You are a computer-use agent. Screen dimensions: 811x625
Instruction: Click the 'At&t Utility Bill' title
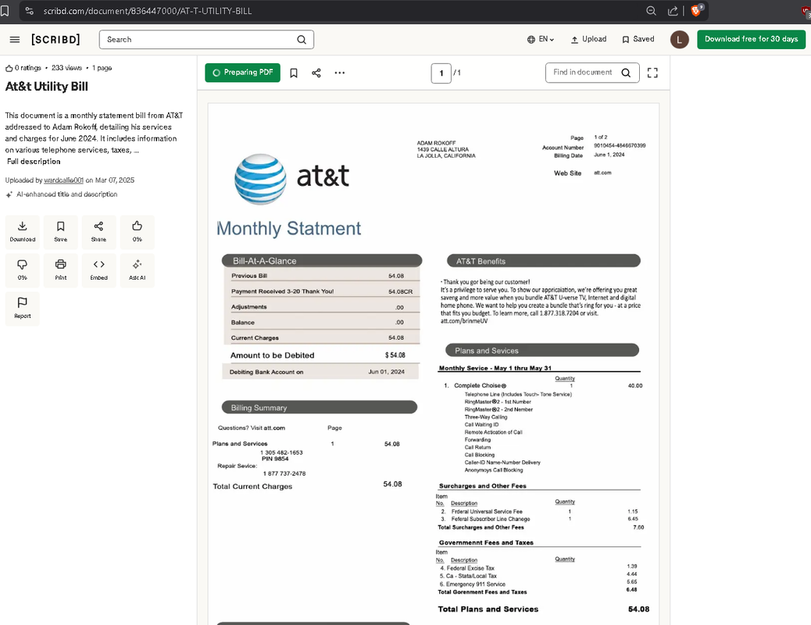point(47,87)
